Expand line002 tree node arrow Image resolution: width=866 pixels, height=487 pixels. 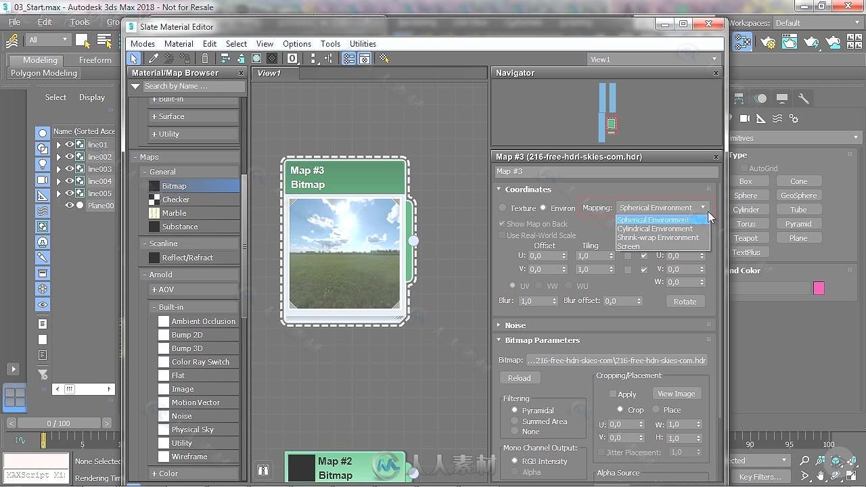[x=58, y=156]
